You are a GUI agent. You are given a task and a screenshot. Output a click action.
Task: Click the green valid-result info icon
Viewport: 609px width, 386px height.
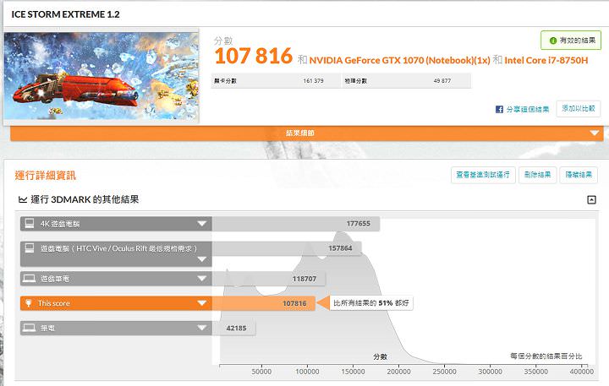coord(553,41)
